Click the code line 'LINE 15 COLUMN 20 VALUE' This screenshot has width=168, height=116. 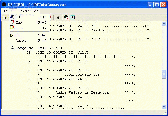pyautogui.click(x=62, y=97)
